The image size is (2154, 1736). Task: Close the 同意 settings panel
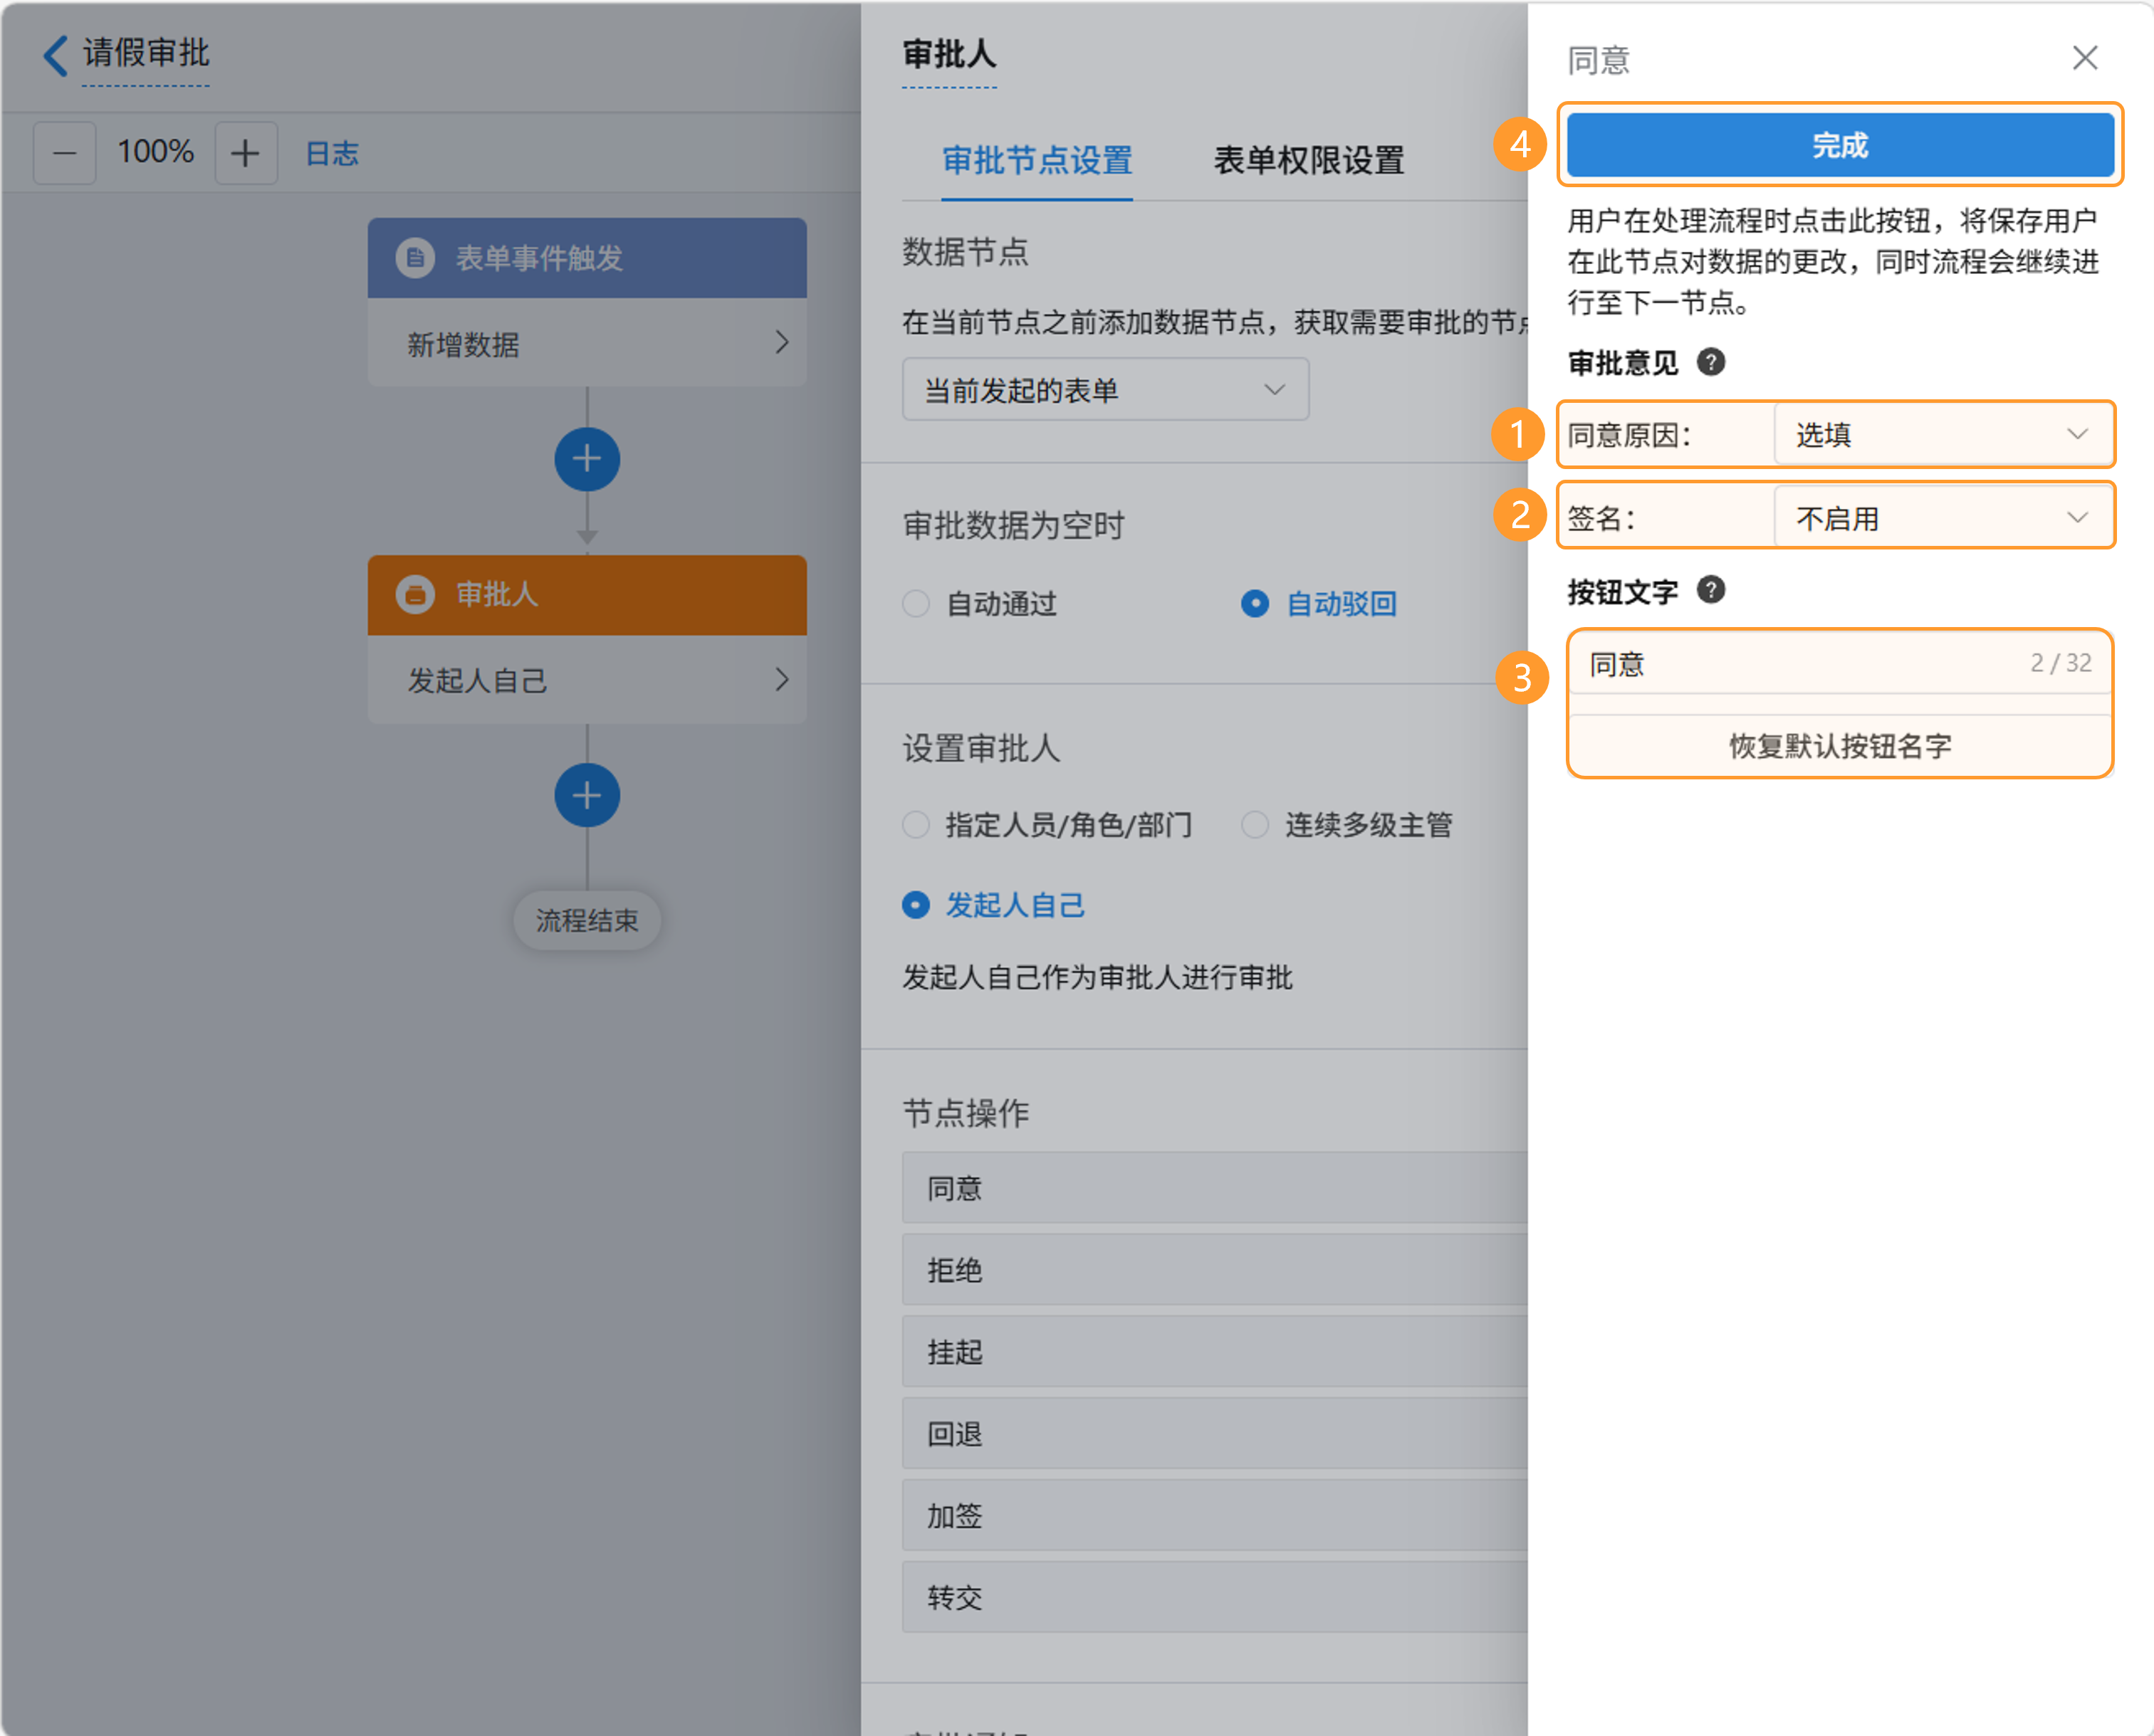click(2084, 58)
